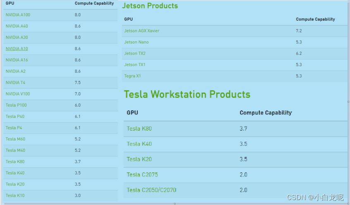This screenshot has width=350, height=205.
Task: Open the Jetson Nano link
Action: click(x=137, y=42)
